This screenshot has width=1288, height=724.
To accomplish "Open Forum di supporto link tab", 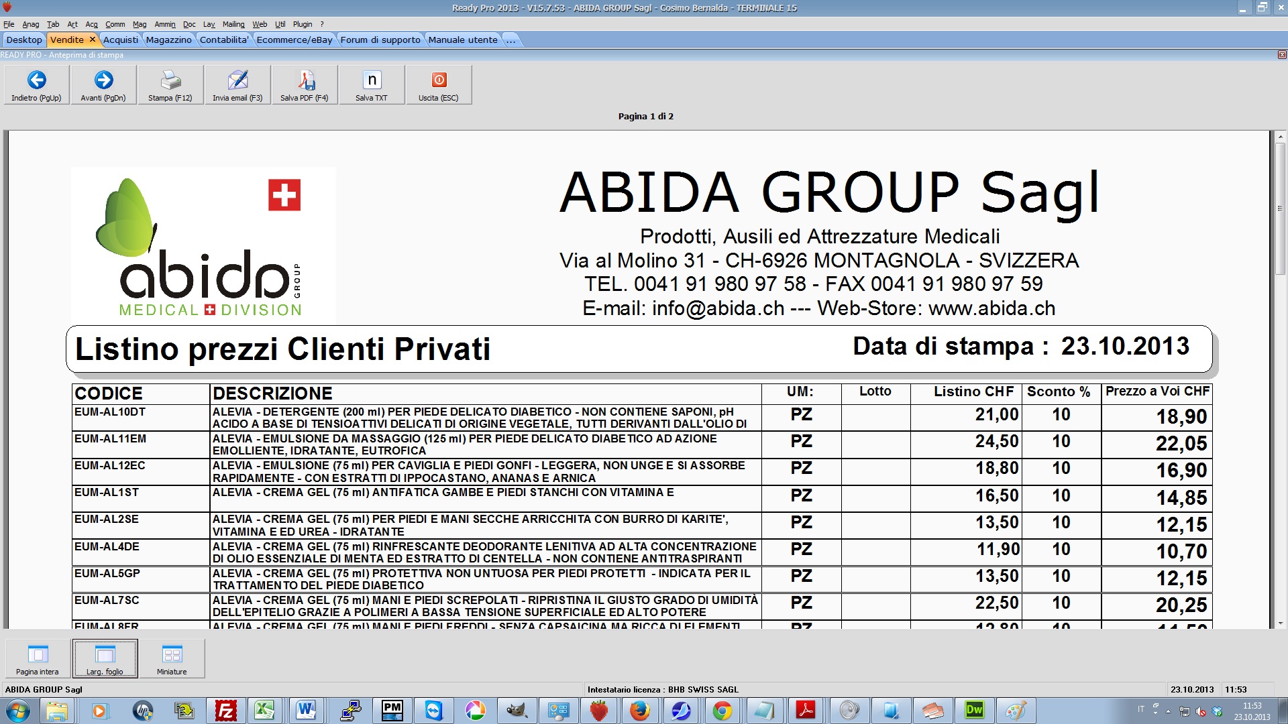I will tap(380, 40).
